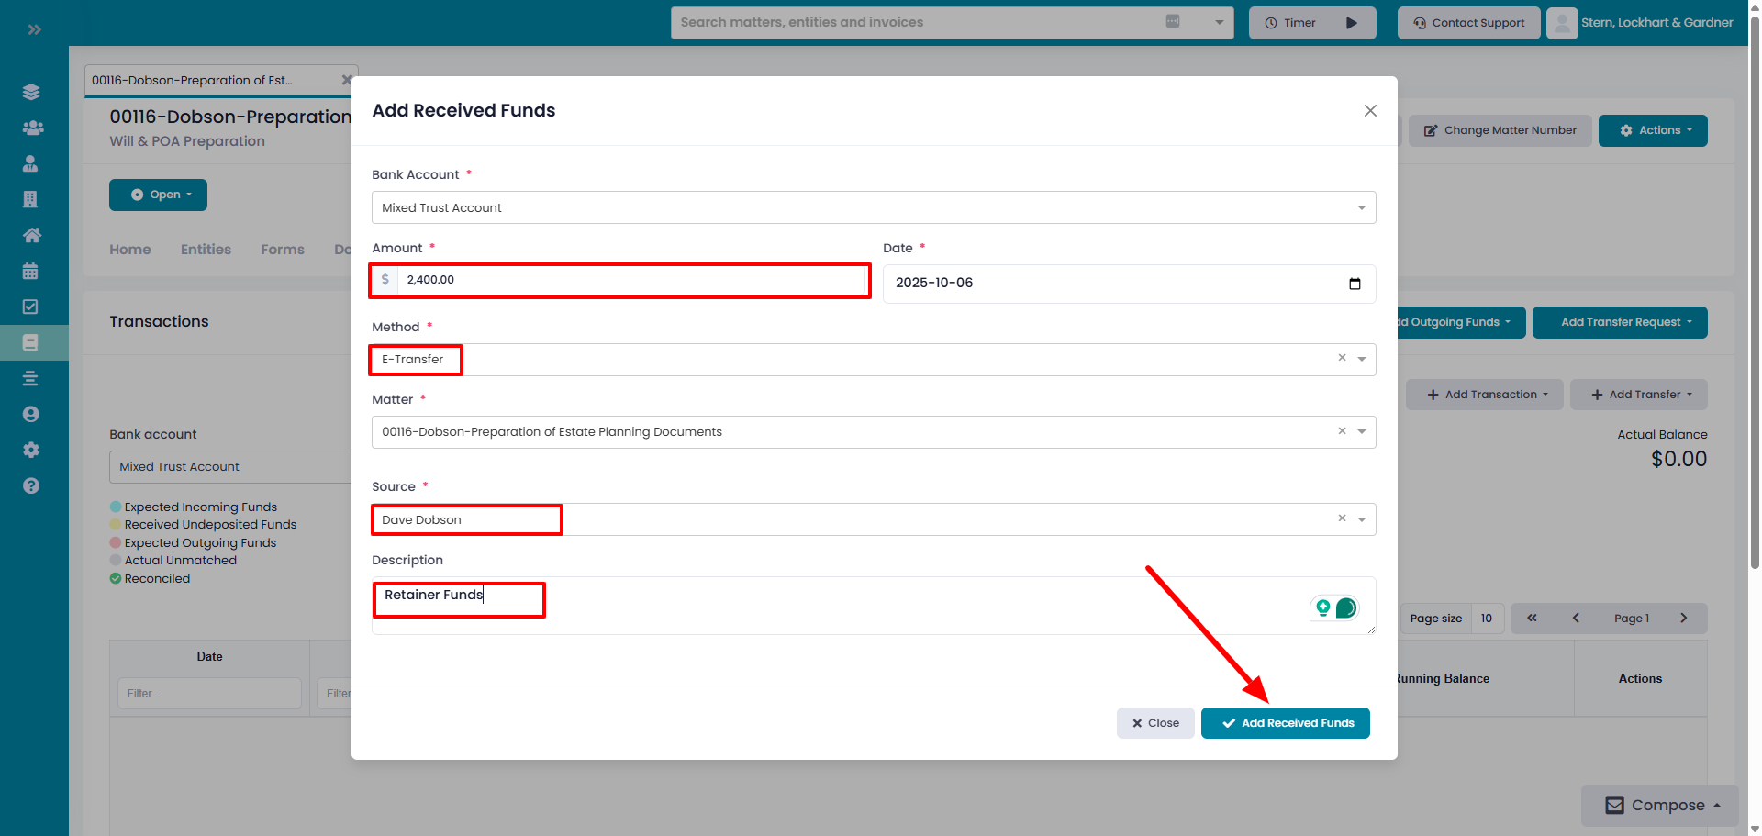
Task: Switch to the Entities tab
Action: (x=206, y=250)
